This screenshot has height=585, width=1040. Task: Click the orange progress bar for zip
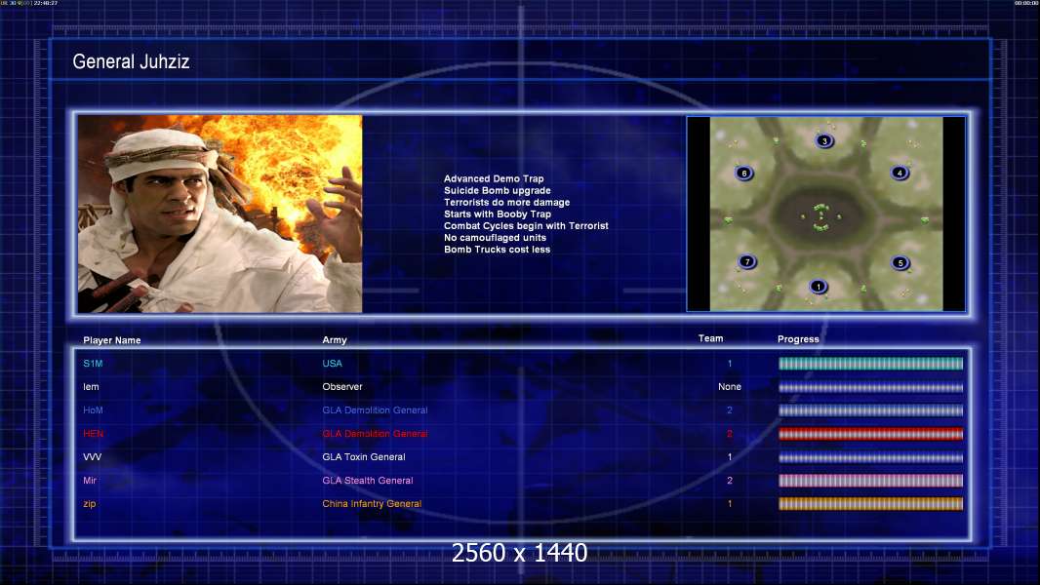coord(871,504)
